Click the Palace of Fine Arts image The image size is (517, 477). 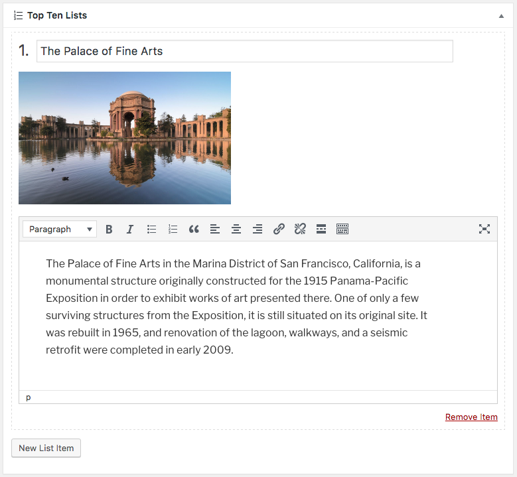125,138
